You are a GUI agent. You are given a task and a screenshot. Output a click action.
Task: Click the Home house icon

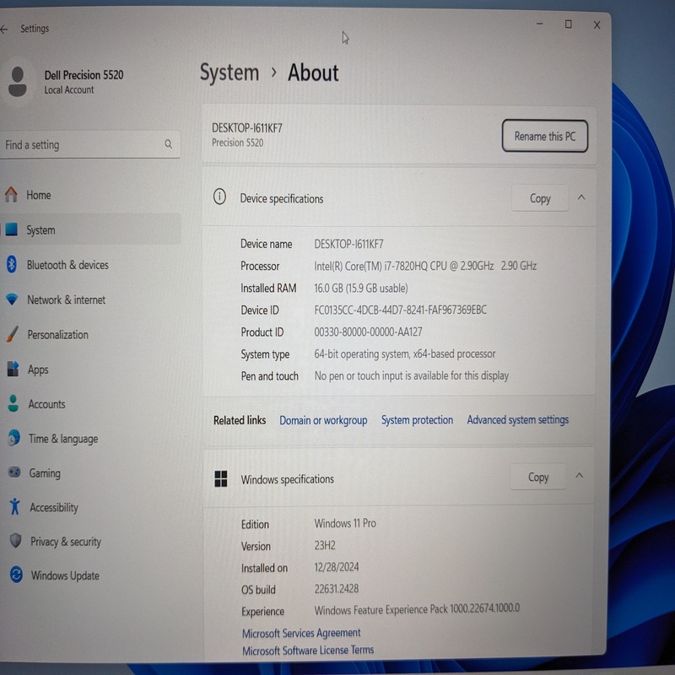(x=12, y=195)
